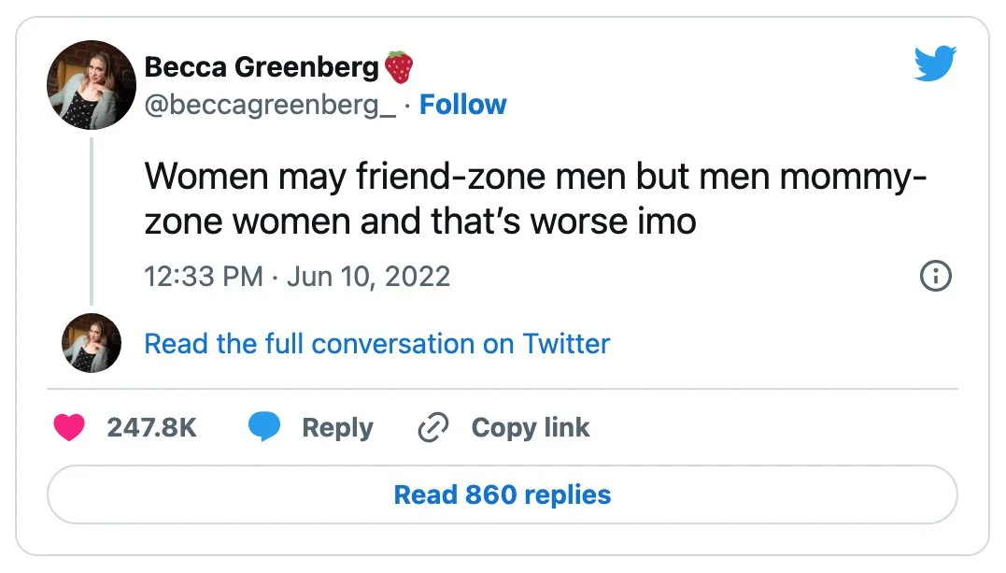
Task: Click the blue reply speech bubble icon
Action: point(264,428)
